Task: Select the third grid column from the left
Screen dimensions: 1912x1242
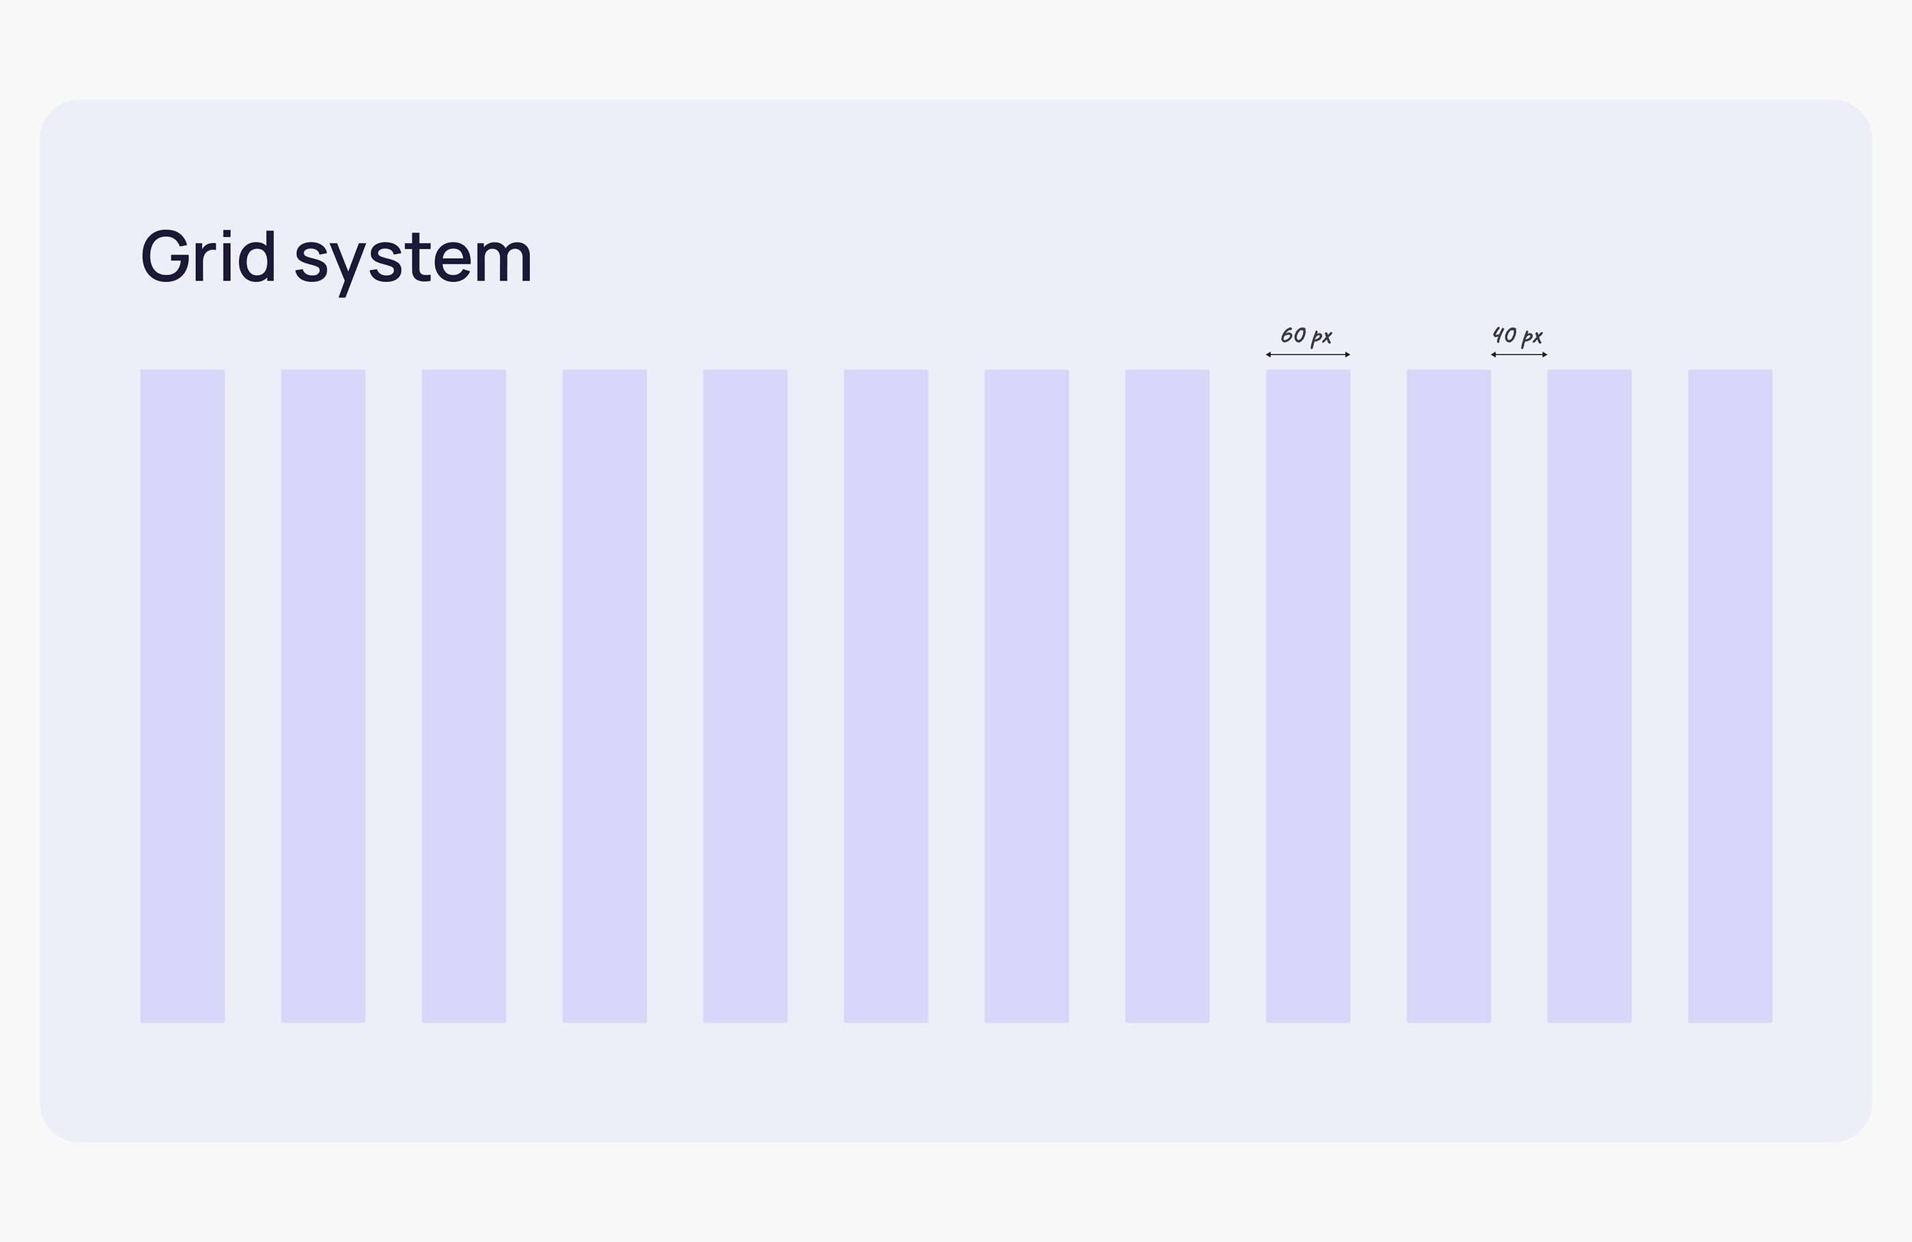Action: [x=464, y=696]
